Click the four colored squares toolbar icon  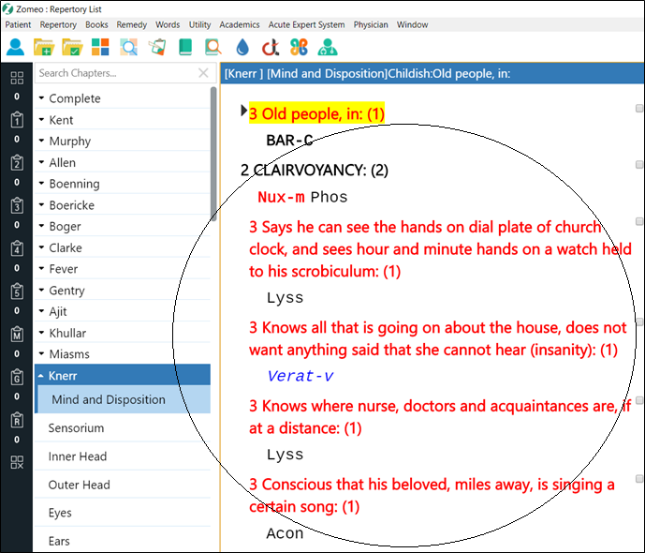click(100, 47)
